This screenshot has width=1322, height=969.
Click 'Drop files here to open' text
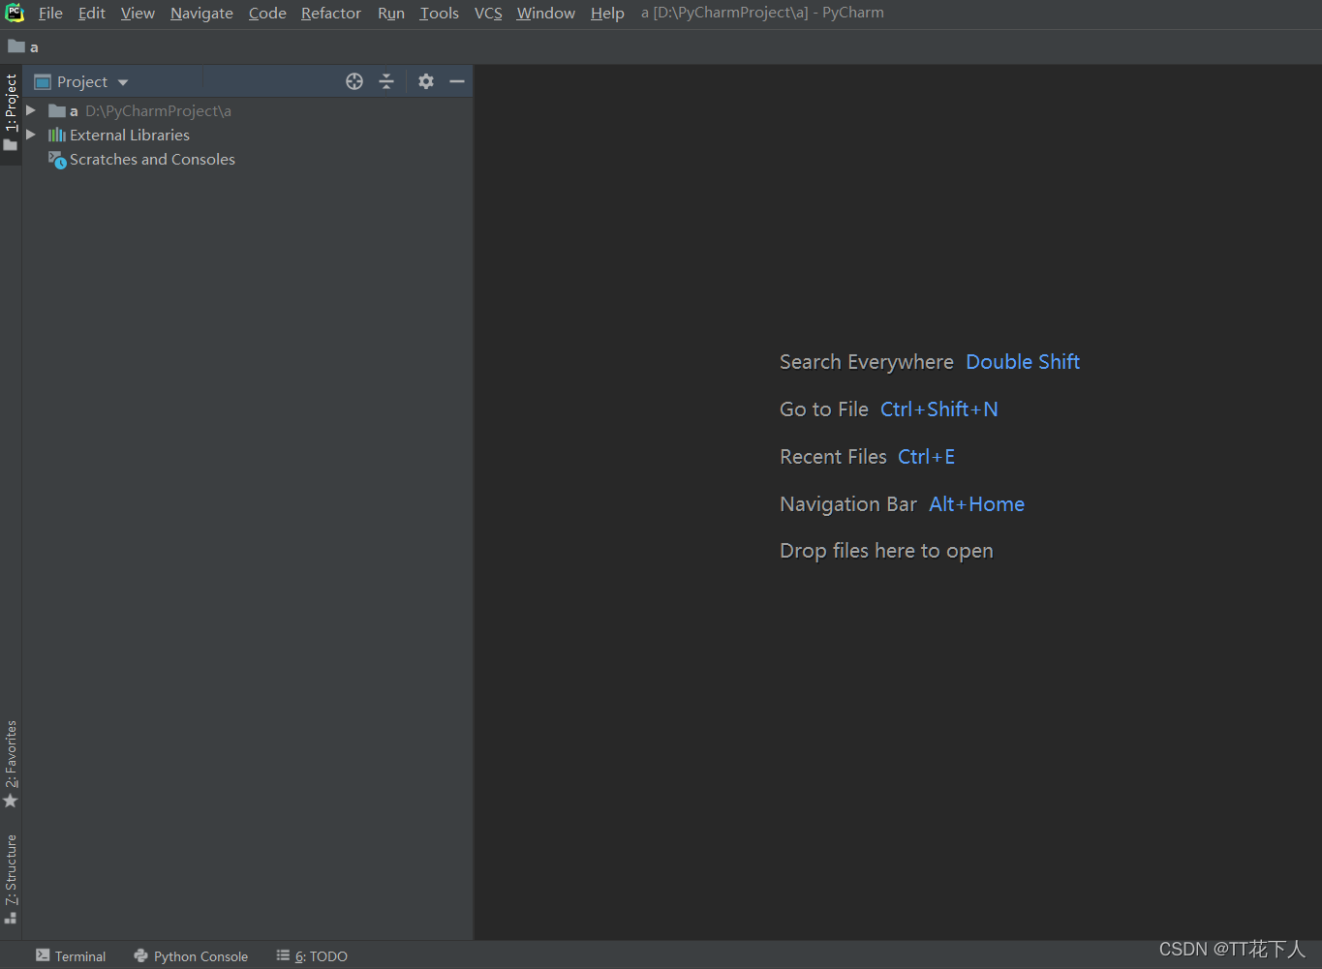886,551
